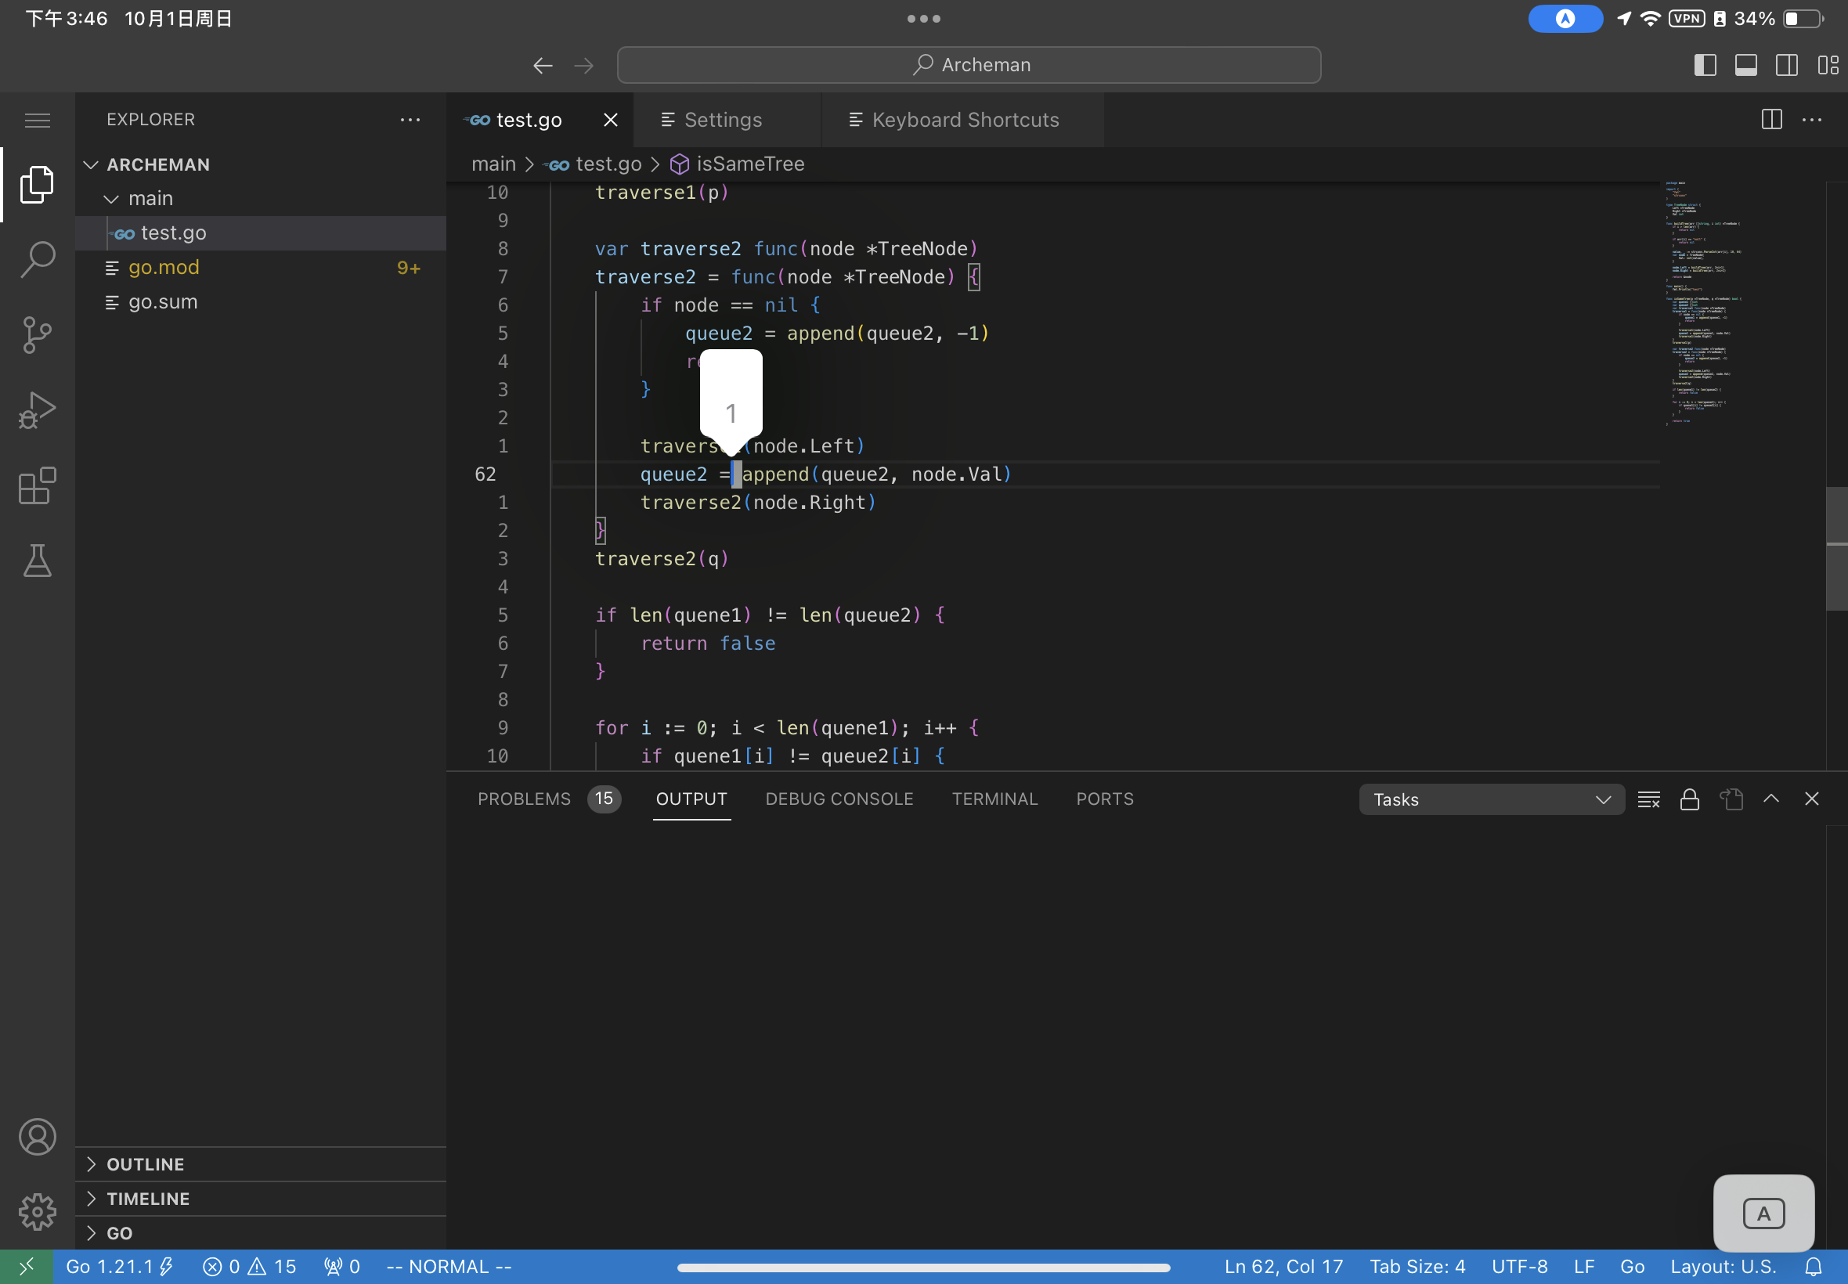Go forward with the right arrow

tap(584, 65)
